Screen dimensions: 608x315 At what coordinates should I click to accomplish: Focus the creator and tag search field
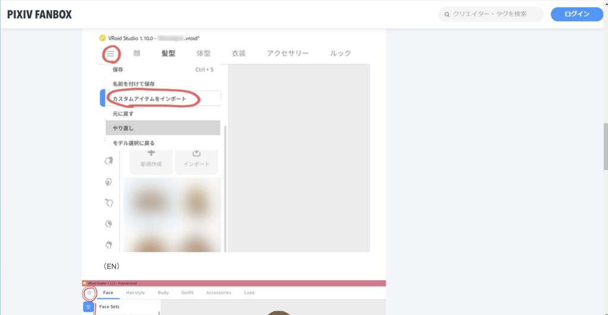tap(496, 14)
